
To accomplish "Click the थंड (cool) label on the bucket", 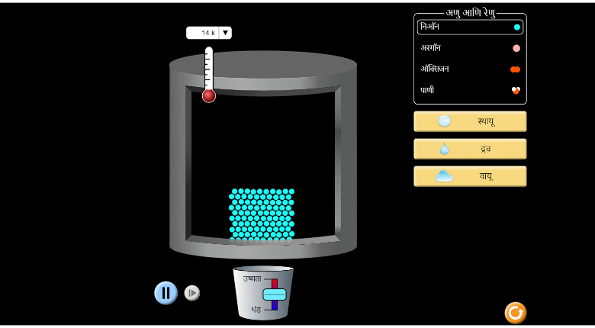I will click(256, 310).
